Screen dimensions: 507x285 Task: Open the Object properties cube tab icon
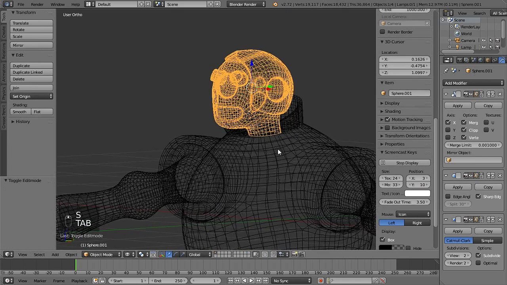(x=488, y=60)
